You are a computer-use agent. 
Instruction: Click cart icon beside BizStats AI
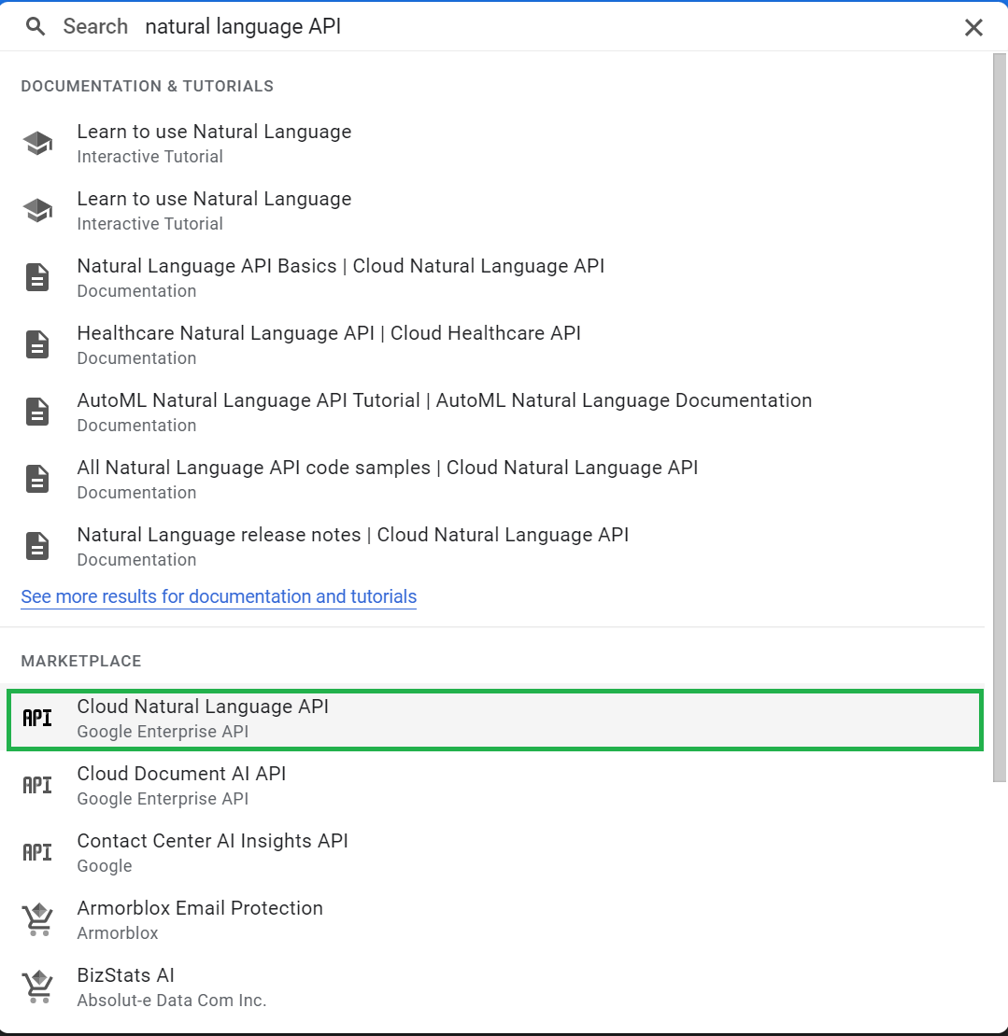(x=37, y=987)
